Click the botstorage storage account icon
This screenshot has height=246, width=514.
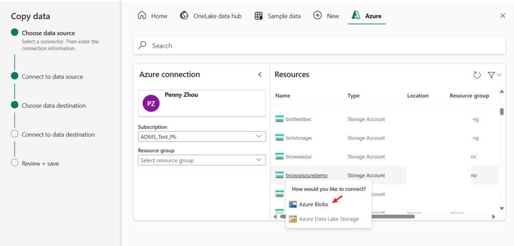[x=279, y=138]
